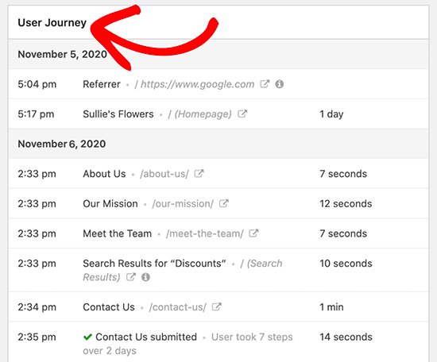Click the /contact-us/ page path
The height and width of the screenshot is (362, 437).
pyautogui.click(x=178, y=307)
